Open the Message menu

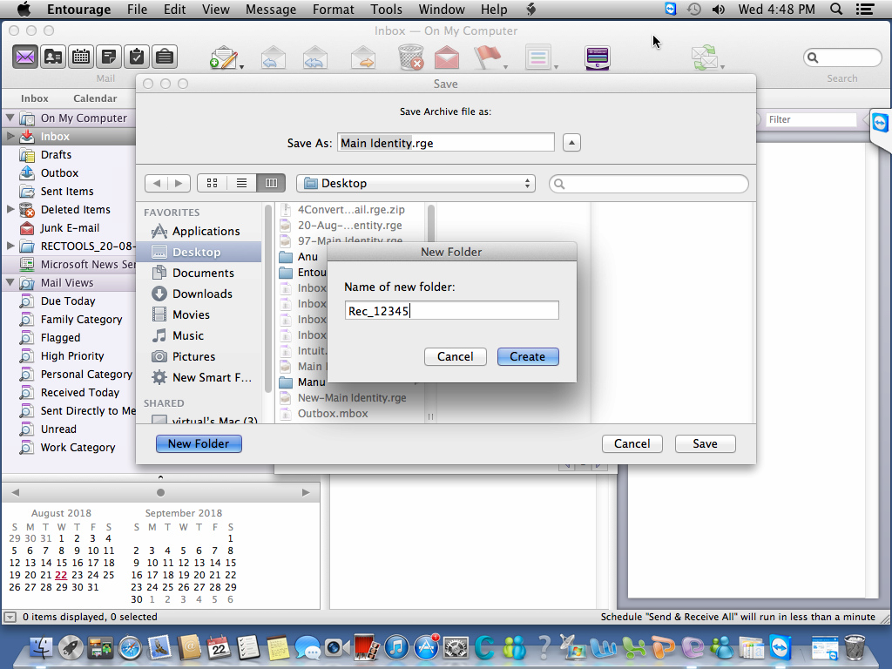271,9
